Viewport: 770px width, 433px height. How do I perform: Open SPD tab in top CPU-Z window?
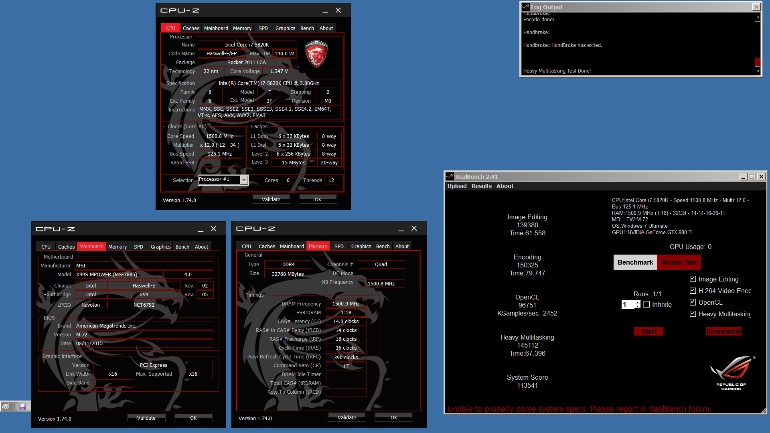coord(263,28)
